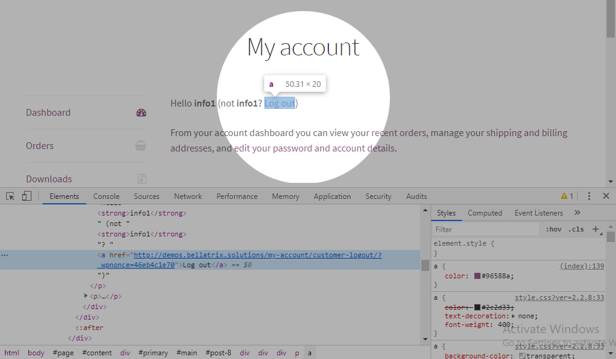
Task: Switch to the Event Listeners sub-tab
Action: pos(538,213)
